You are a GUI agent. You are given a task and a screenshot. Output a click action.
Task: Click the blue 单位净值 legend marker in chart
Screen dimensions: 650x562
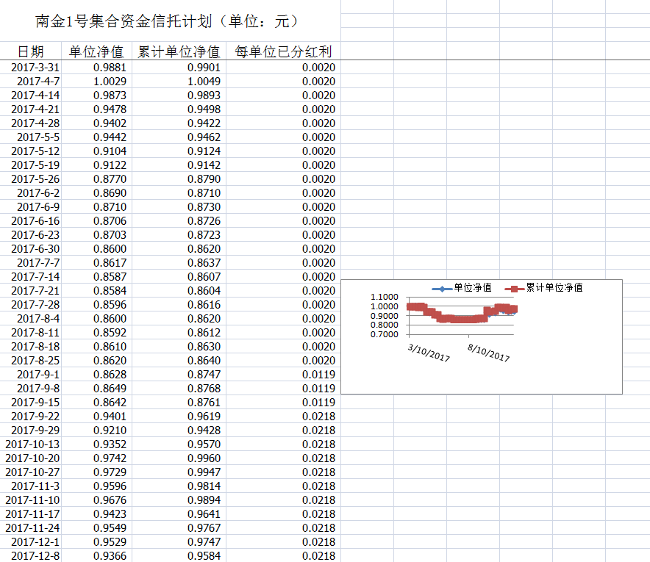click(441, 289)
